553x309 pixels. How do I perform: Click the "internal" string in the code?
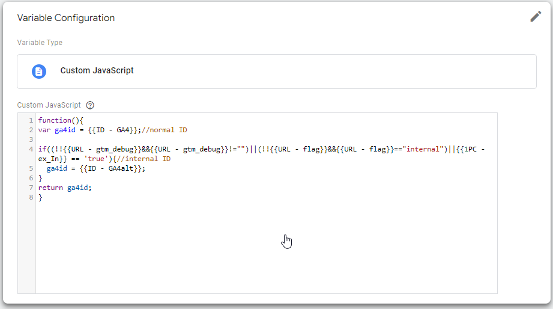pyautogui.click(x=423, y=149)
